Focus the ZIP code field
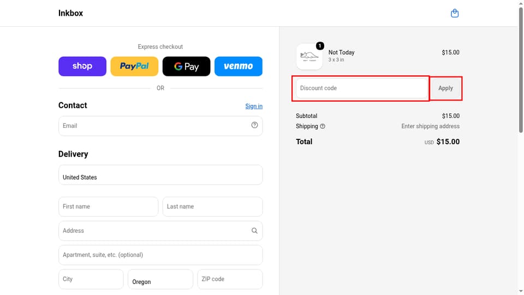The height and width of the screenshot is (295, 524). tap(230, 279)
